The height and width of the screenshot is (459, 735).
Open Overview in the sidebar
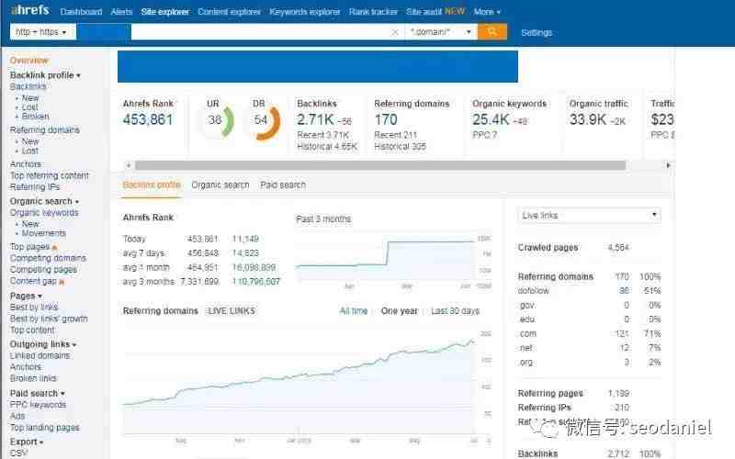pos(28,61)
